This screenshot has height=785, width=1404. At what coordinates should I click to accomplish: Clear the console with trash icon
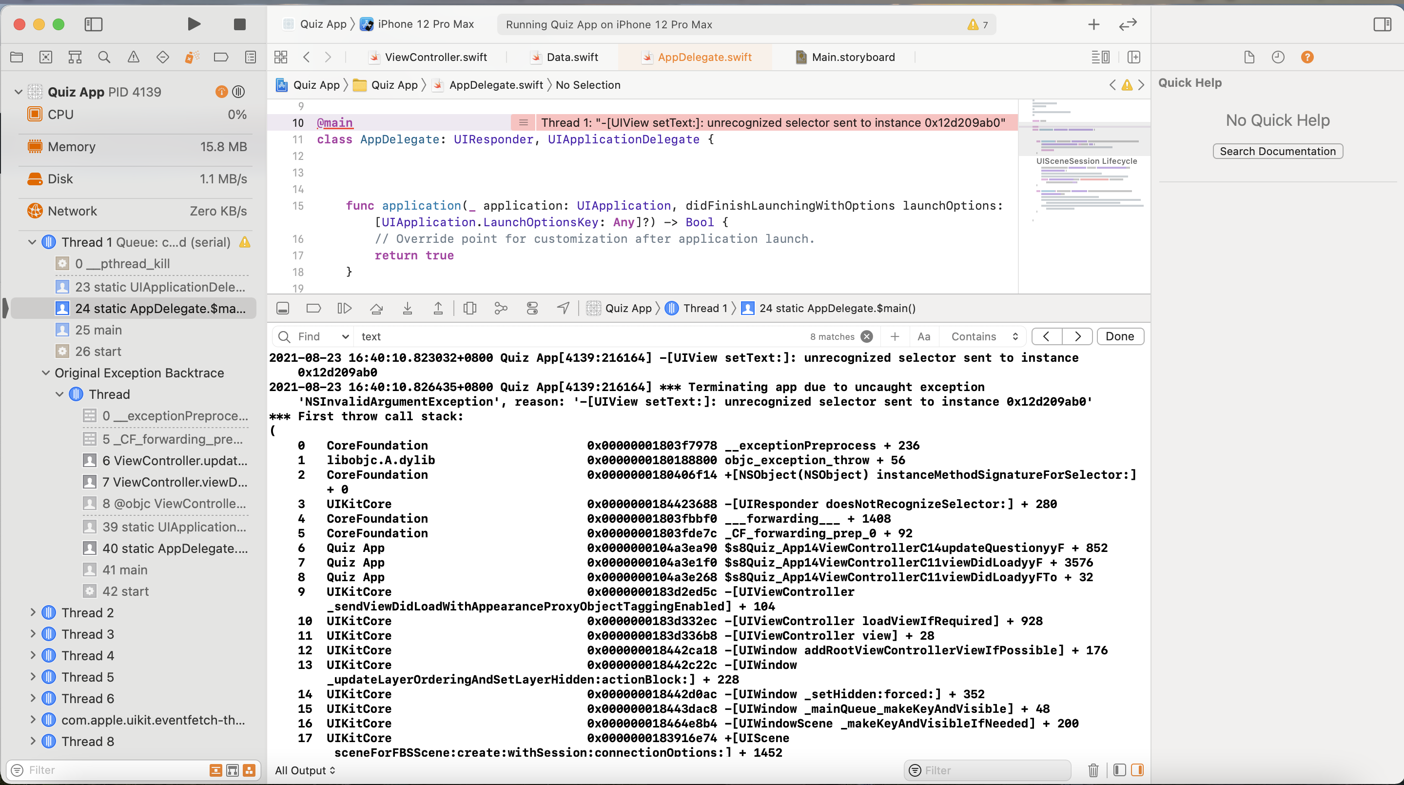pyautogui.click(x=1093, y=770)
